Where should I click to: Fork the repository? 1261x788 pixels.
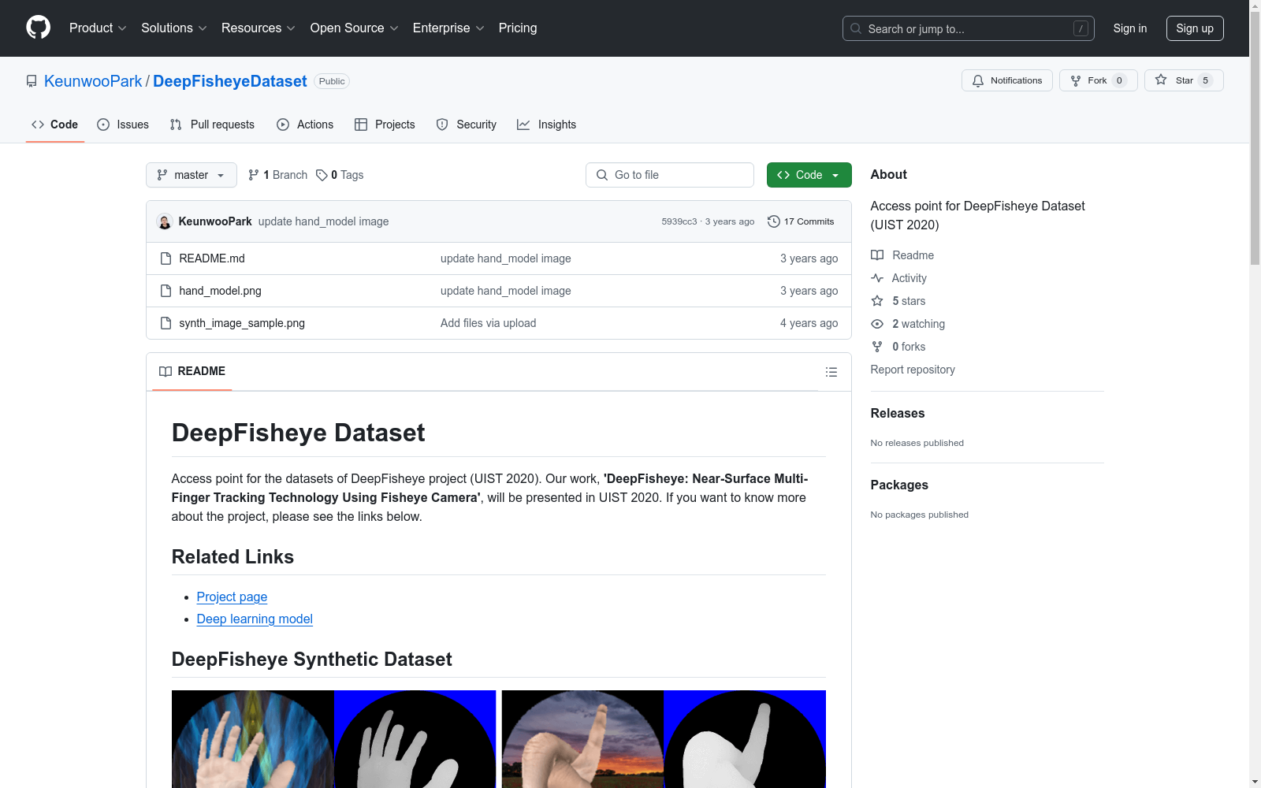click(x=1099, y=80)
